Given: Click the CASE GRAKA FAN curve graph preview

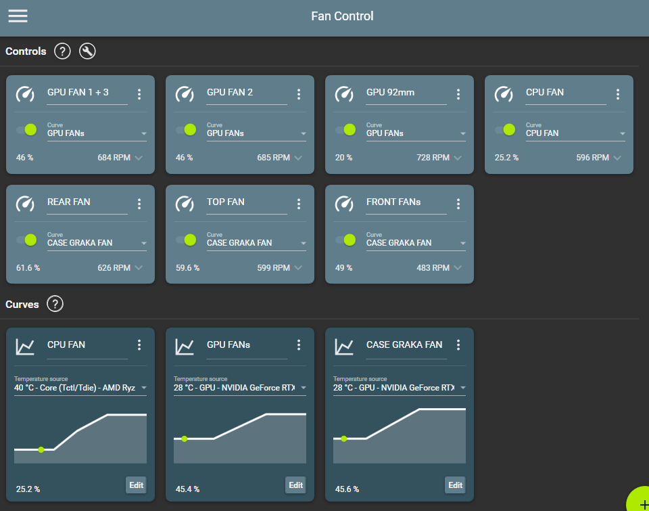Looking at the screenshot, I should tap(400, 435).
